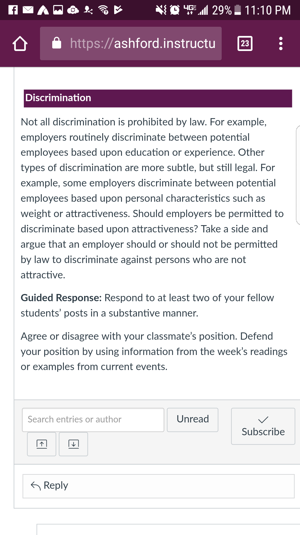Screen dimensions: 300x535
Task: Toggle the Unread entries filter
Action: 192,420
